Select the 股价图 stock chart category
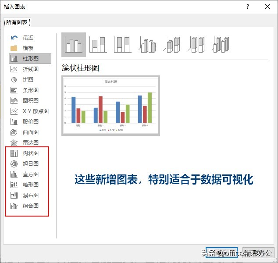 point(30,122)
